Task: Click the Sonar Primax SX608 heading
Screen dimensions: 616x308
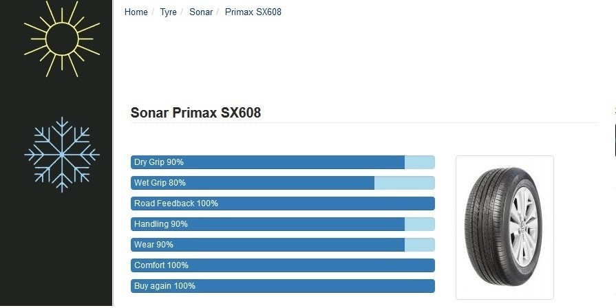Action: [x=195, y=113]
